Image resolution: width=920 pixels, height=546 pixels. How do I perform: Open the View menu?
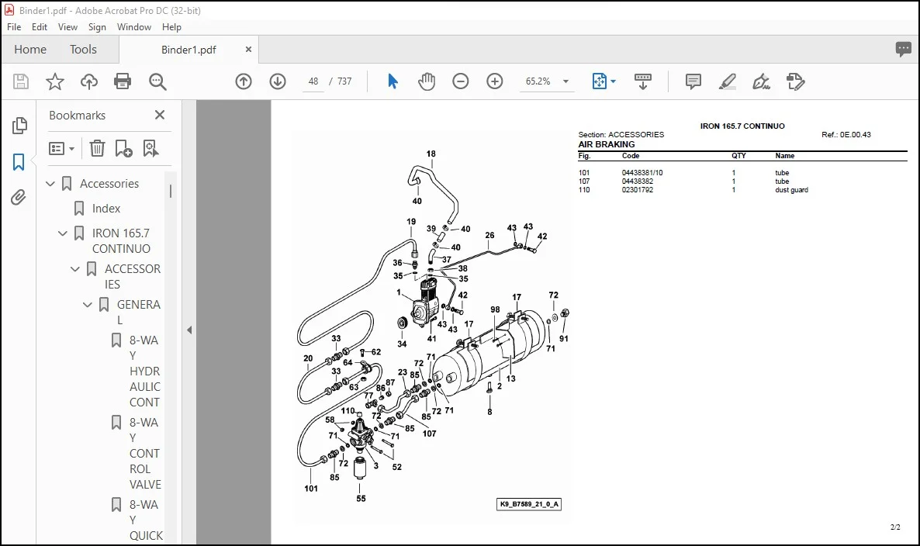(x=67, y=27)
